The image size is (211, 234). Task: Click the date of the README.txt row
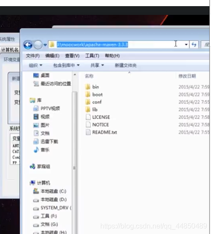point(194,132)
